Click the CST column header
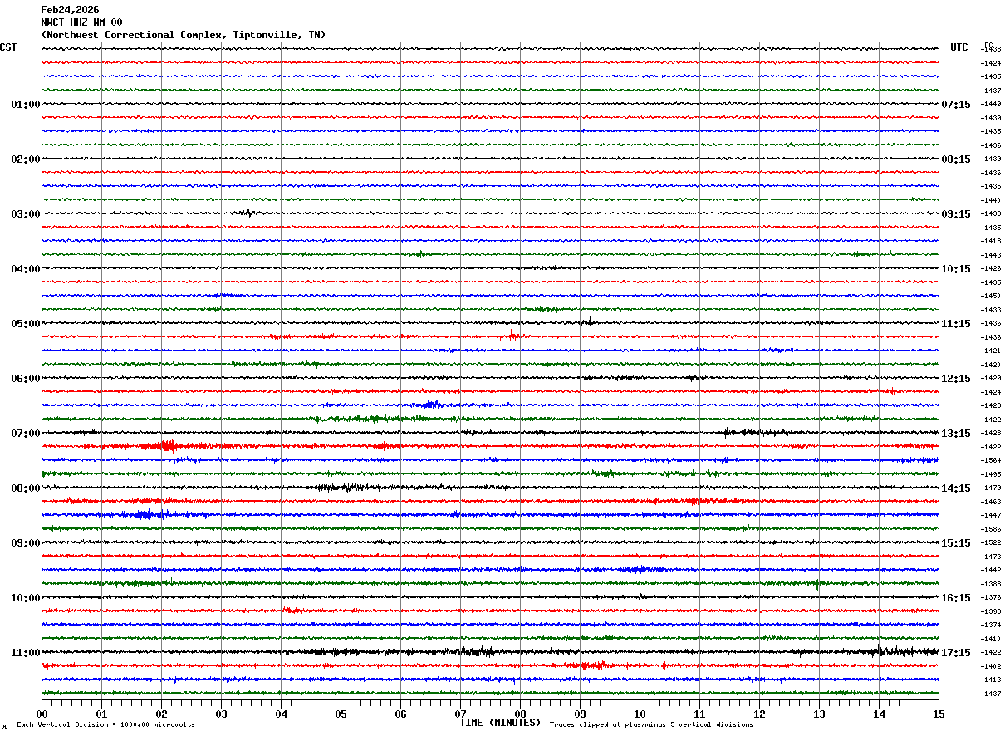Screen dimensions: 1005x736 [8, 47]
